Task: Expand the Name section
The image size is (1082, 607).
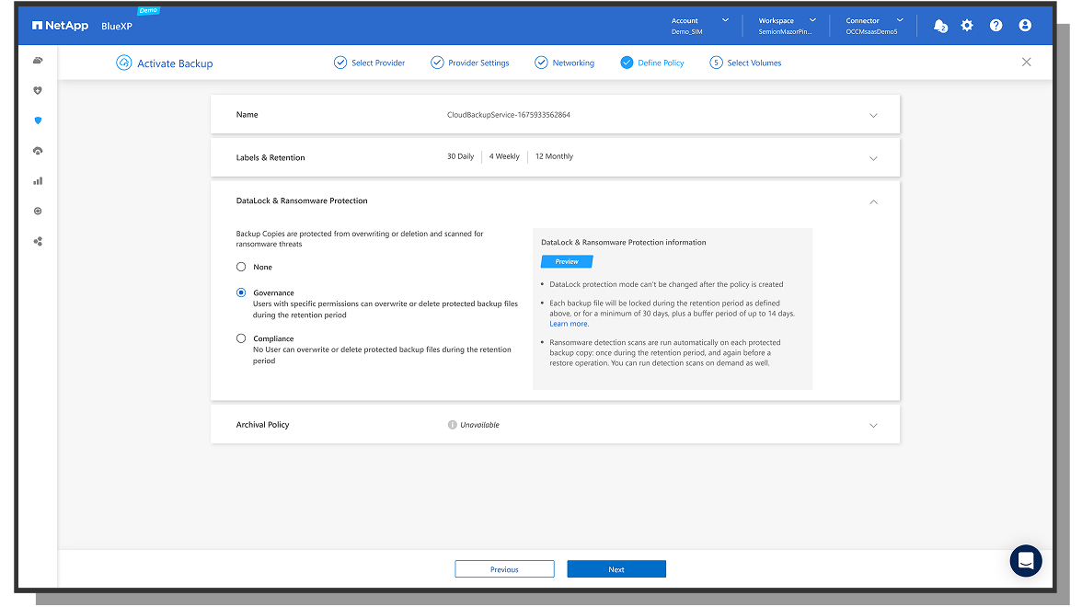Action: 873,114
